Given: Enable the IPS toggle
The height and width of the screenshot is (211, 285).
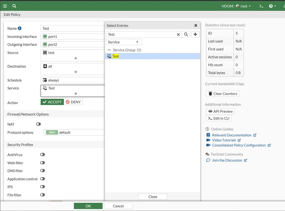Looking at the screenshot, I should click(x=43, y=187).
